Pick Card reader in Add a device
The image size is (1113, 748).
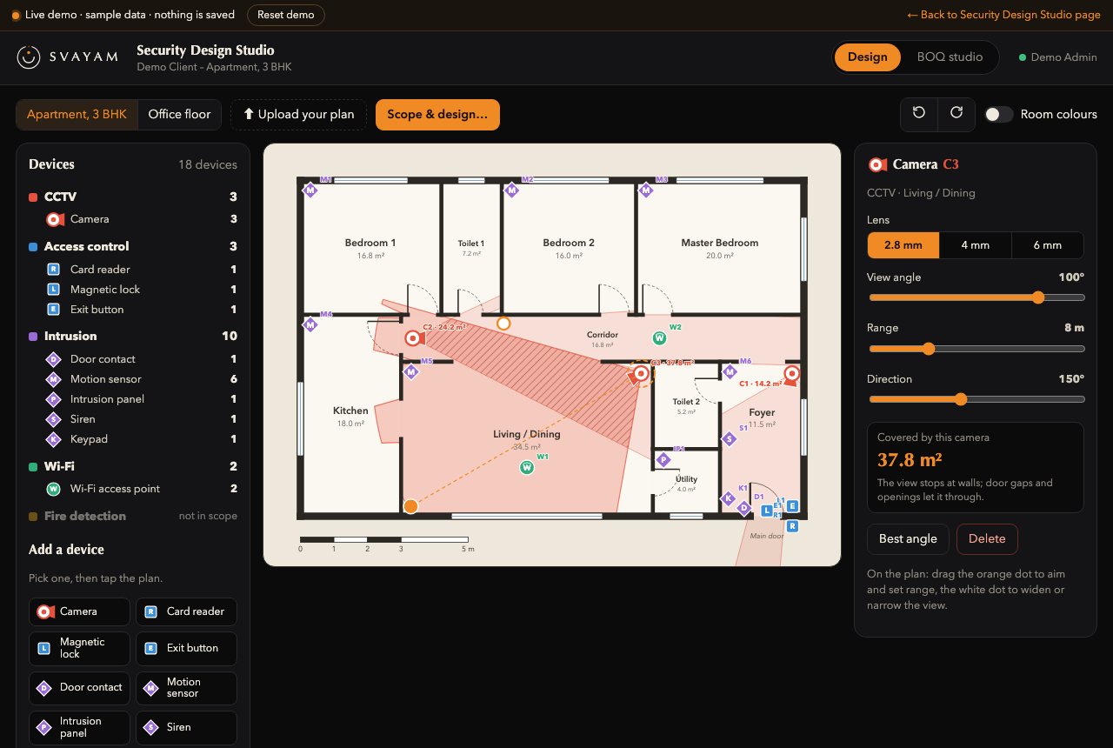point(186,611)
